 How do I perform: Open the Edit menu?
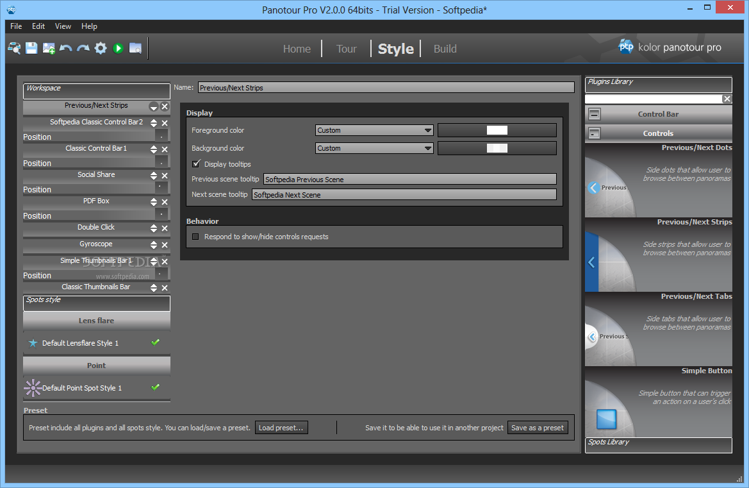point(38,26)
